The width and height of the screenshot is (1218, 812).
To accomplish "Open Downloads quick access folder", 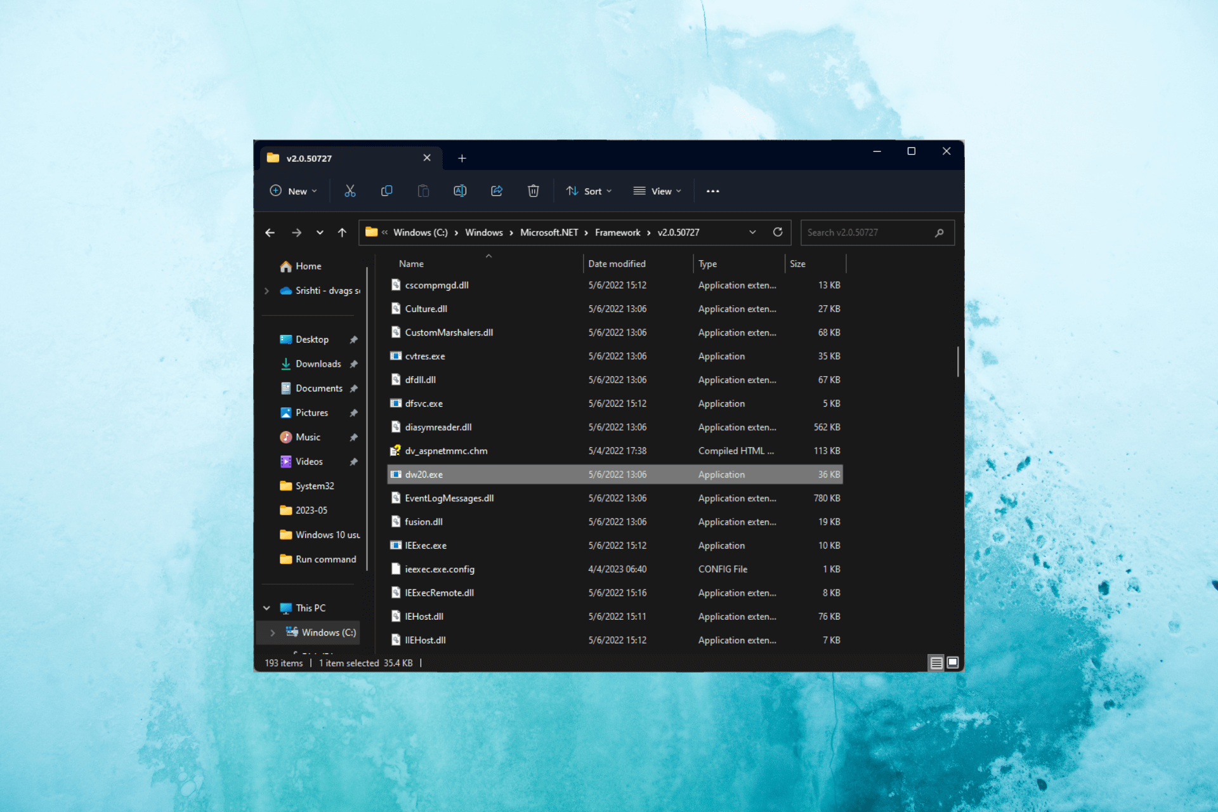I will coord(311,364).
